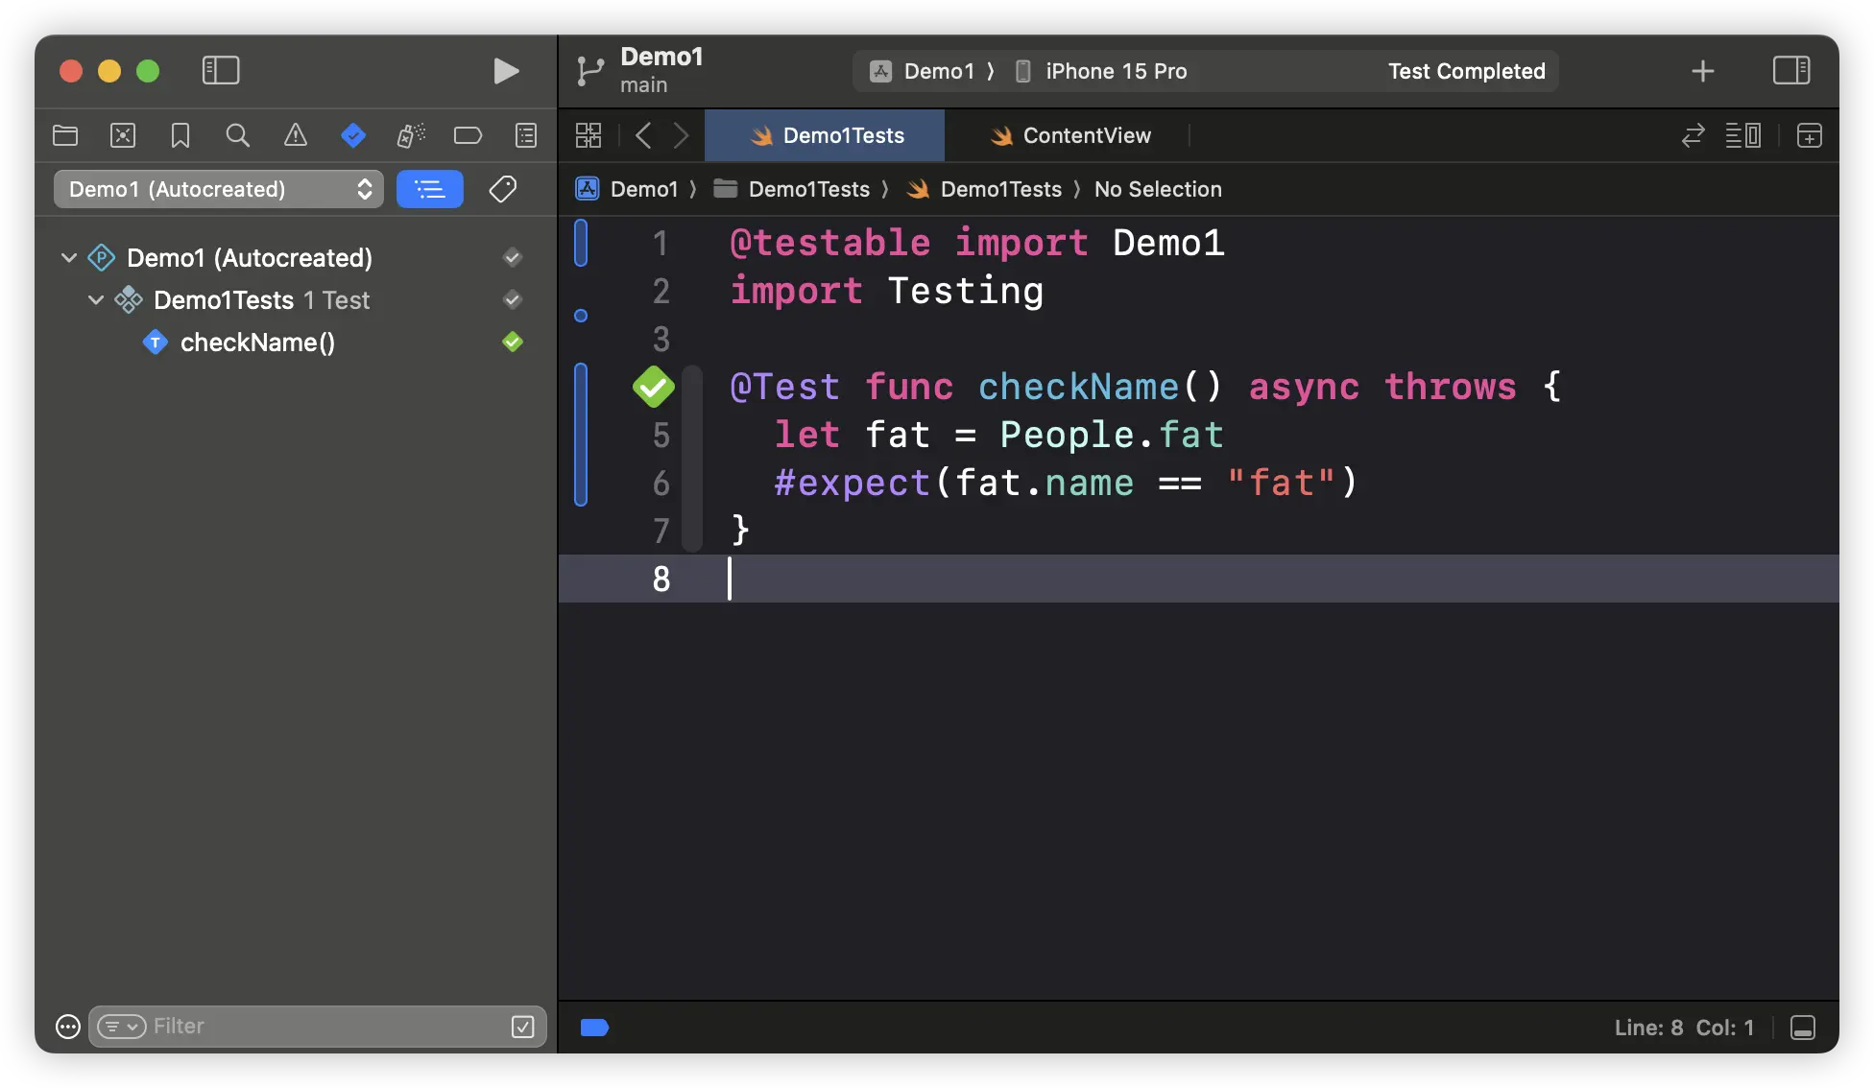Viewport: 1874px width, 1088px height.
Task: Toggle the inspector panel button
Action: point(1790,70)
